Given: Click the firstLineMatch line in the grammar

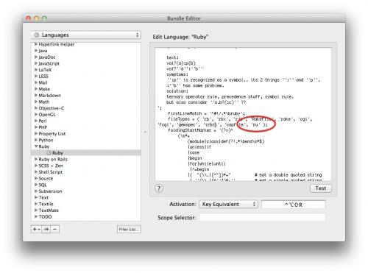Looking at the screenshot, I should tap(206, 113).
